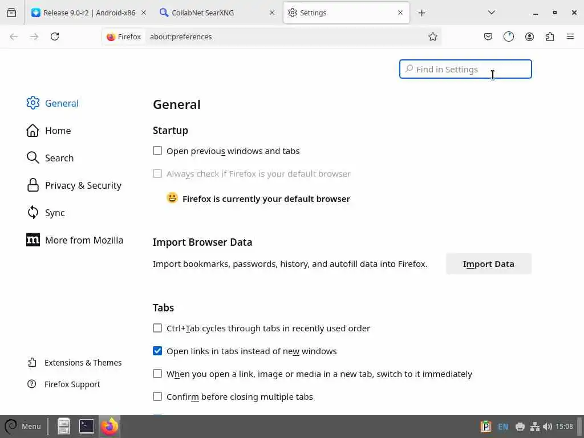
Task: Close the Settings tab
Action: 400,13
